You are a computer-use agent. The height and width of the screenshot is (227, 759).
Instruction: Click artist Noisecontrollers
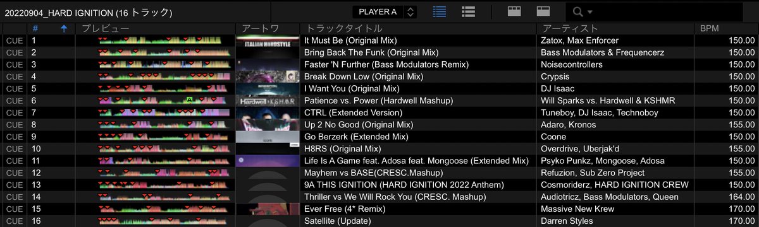click(572, 64)
